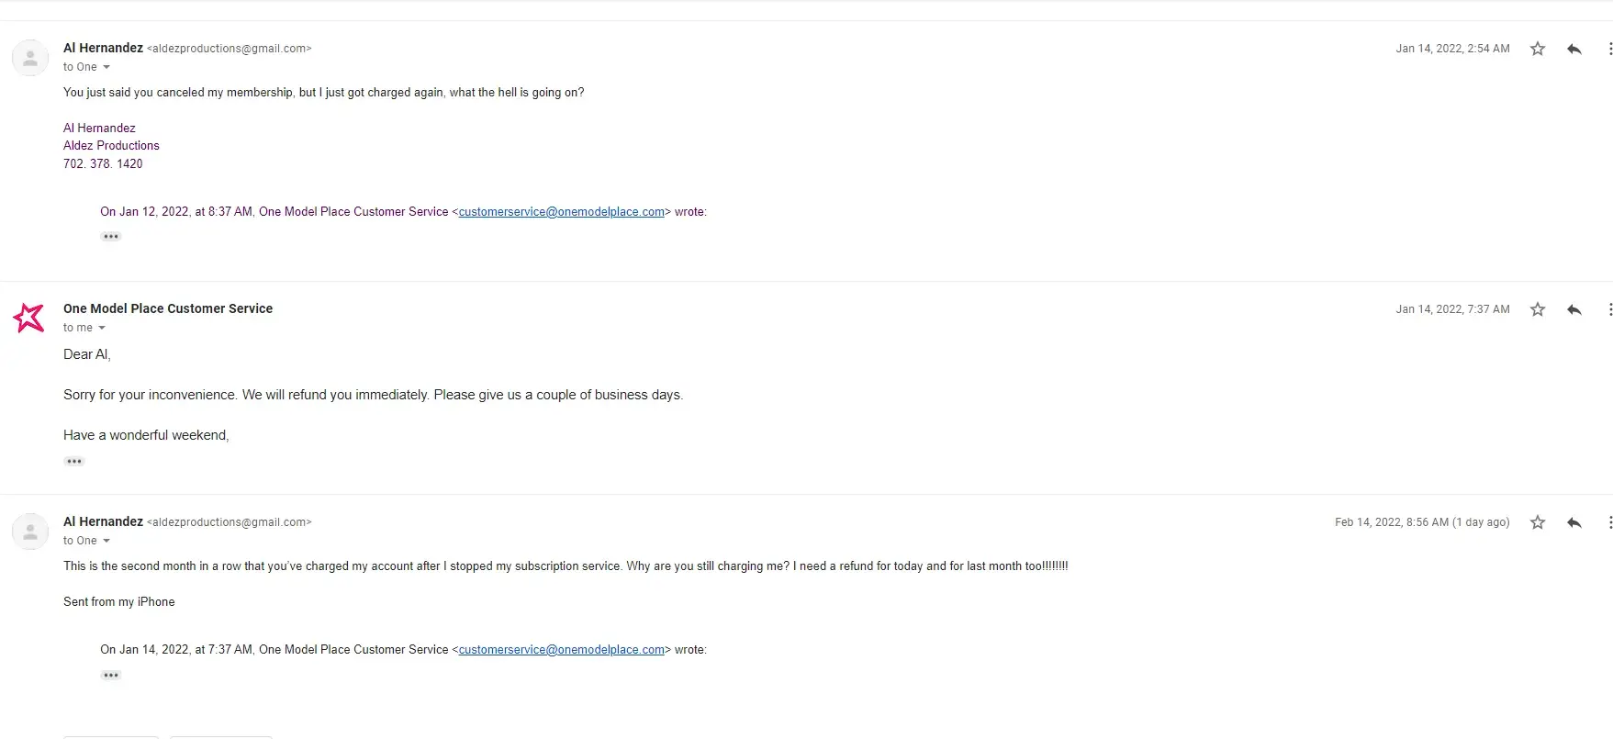1613x739 pixels.
Task: Reply to the Feb 14 email
Action: point(1574,522)
